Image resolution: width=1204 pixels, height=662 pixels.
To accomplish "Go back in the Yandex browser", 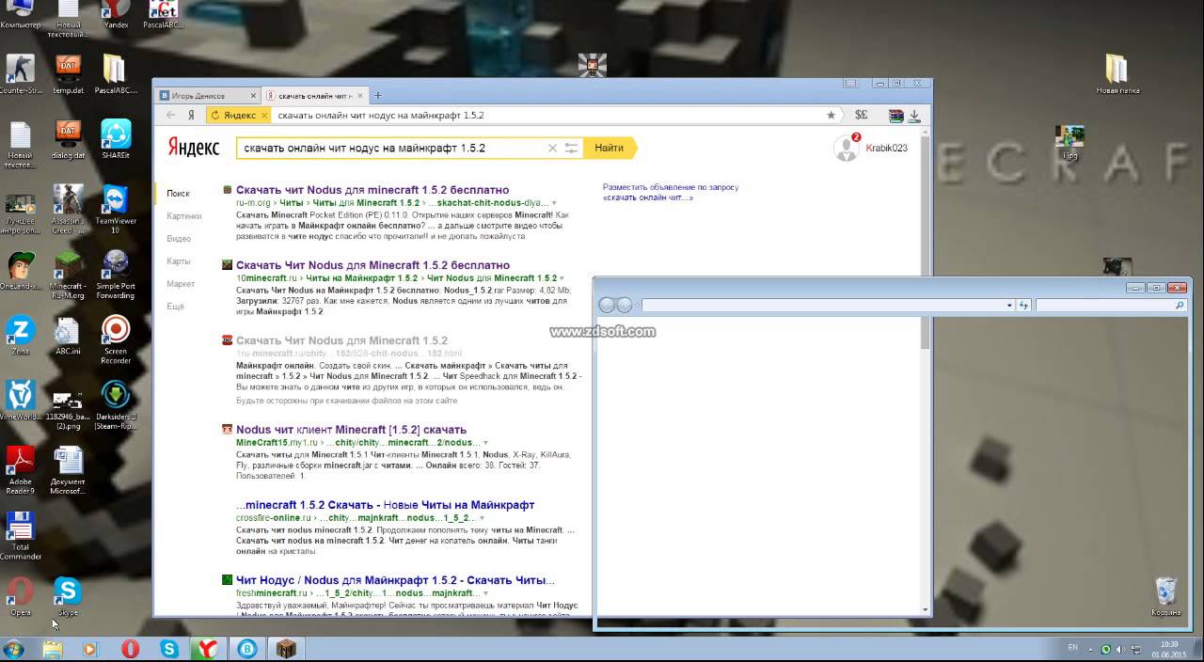I will click(170, 115).
